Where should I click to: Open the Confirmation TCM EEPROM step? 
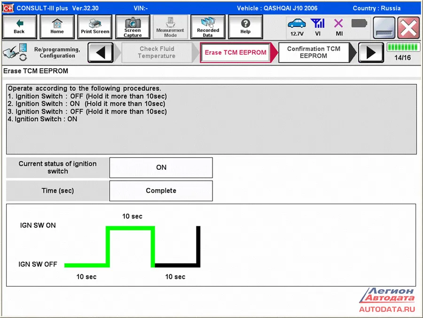click(x=313, y=52)
